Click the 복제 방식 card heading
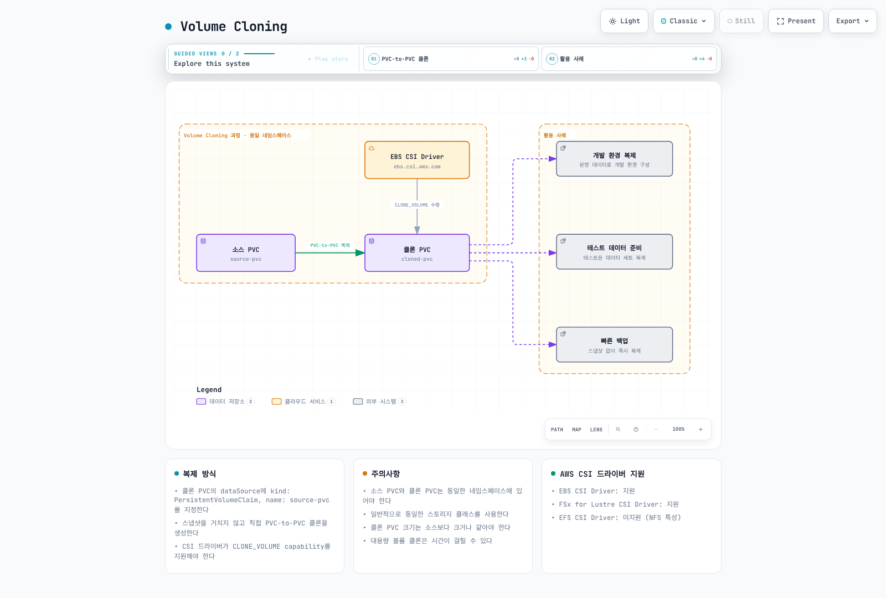 (x=199, y=474)
